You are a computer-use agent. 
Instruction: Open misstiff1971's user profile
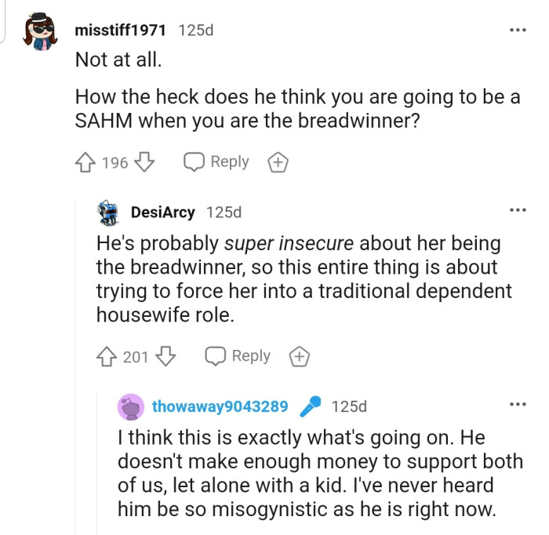point(120,31)
